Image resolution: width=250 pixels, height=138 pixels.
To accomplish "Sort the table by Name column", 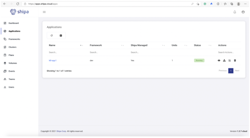I will tap(82, 45).
